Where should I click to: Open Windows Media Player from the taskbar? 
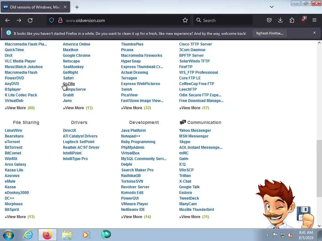point(86,235)
